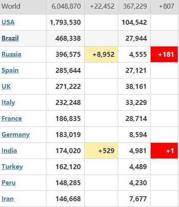The height and width of the screenshot is (207, 179).
Task: Click Russia's yellow +8,952 new cases cell
Action: 101,54
